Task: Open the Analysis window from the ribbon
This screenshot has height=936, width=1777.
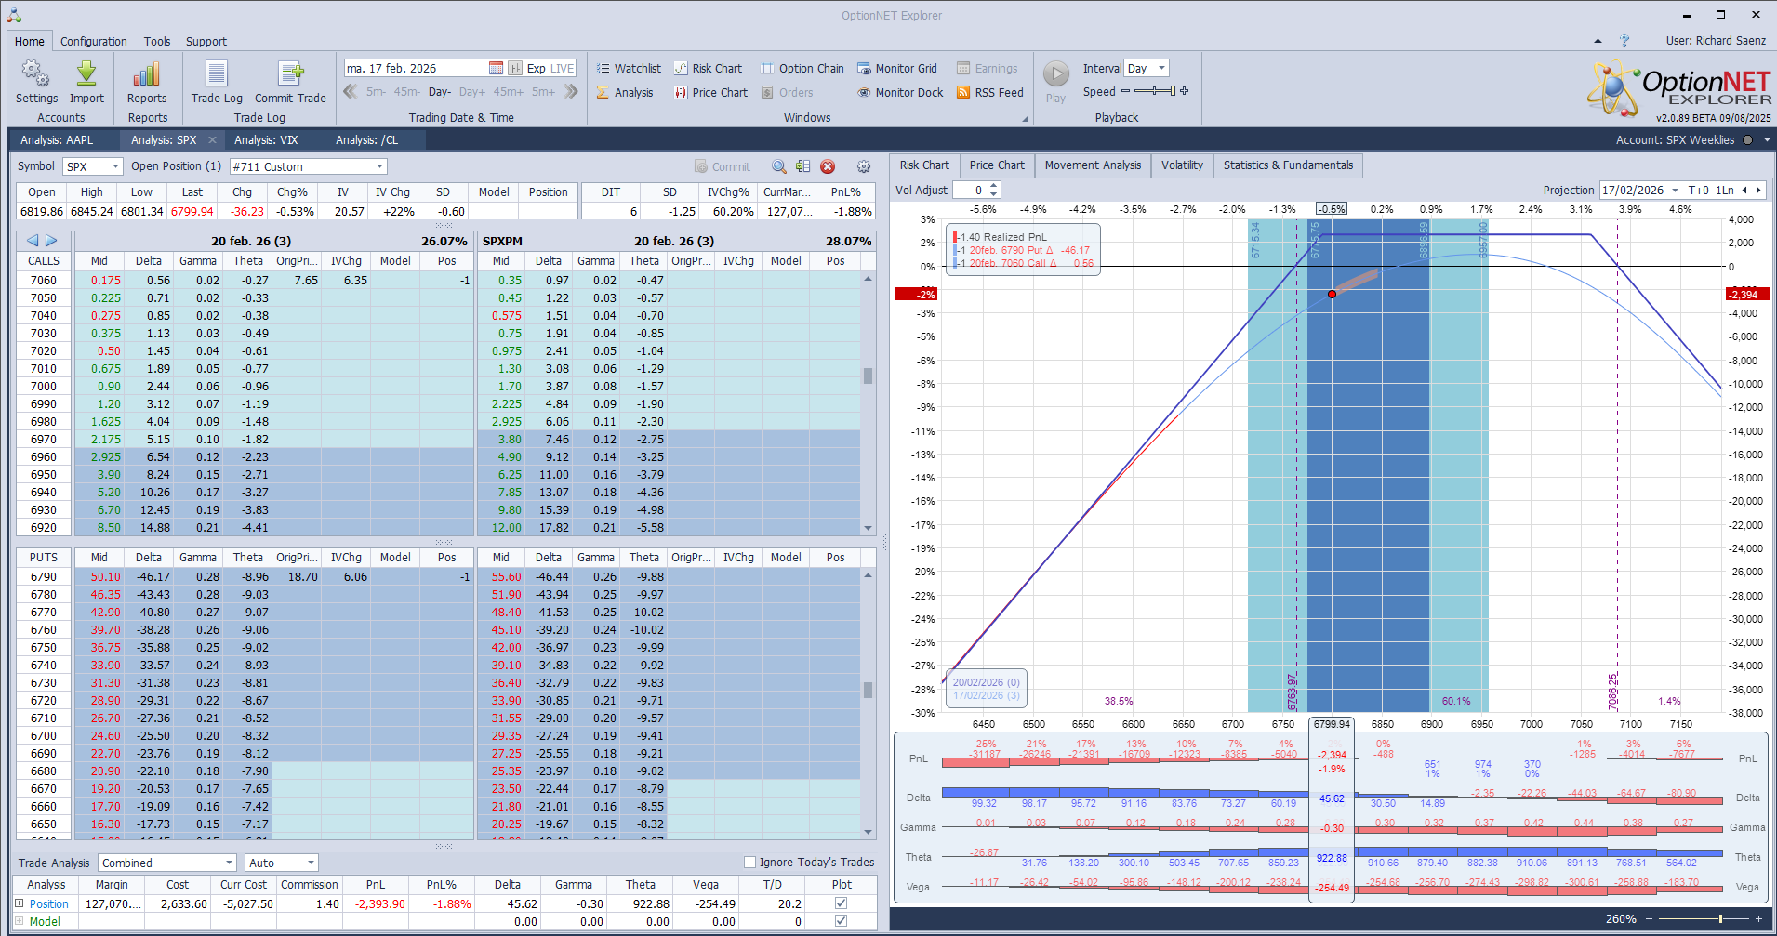Action: (x=625, y=92)
